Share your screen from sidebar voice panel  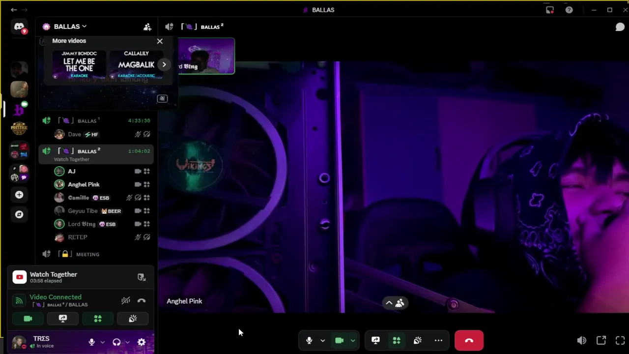tap(63, 319)
